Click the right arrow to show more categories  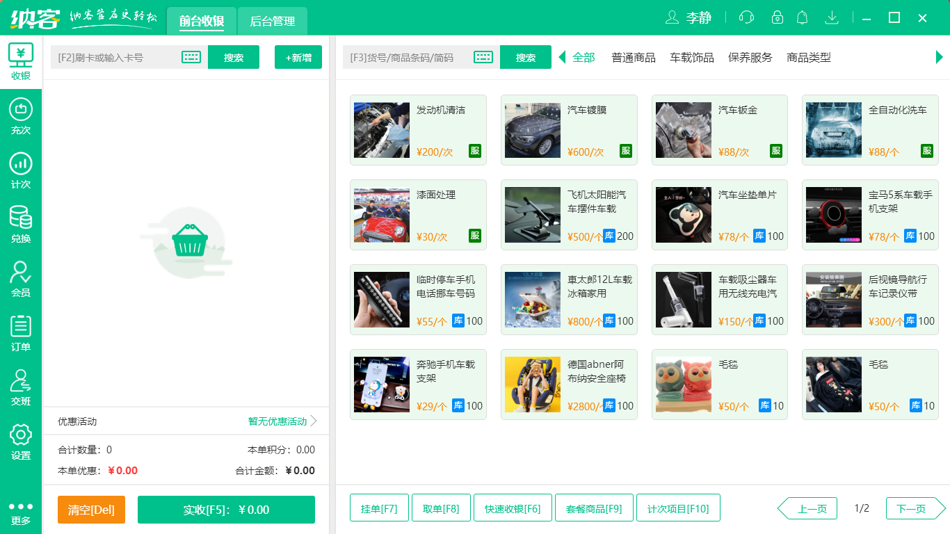pyautogui.click(x=940, y=57)
